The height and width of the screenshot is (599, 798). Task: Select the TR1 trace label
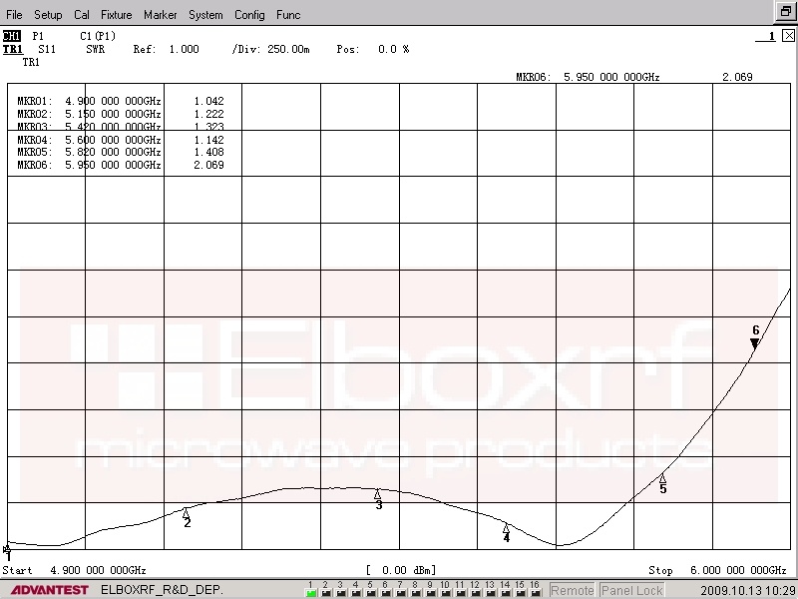coord(12,49)
